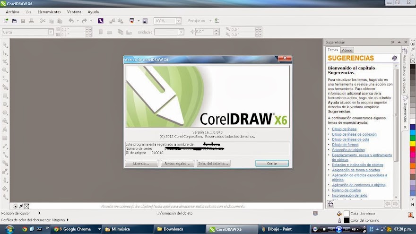Click the Options icon beside Encajar en
The width and height of the screenshot is (416, 234).
pos(217,21)
